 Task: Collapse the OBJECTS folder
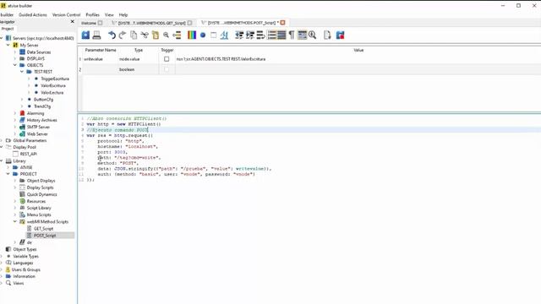15,65
